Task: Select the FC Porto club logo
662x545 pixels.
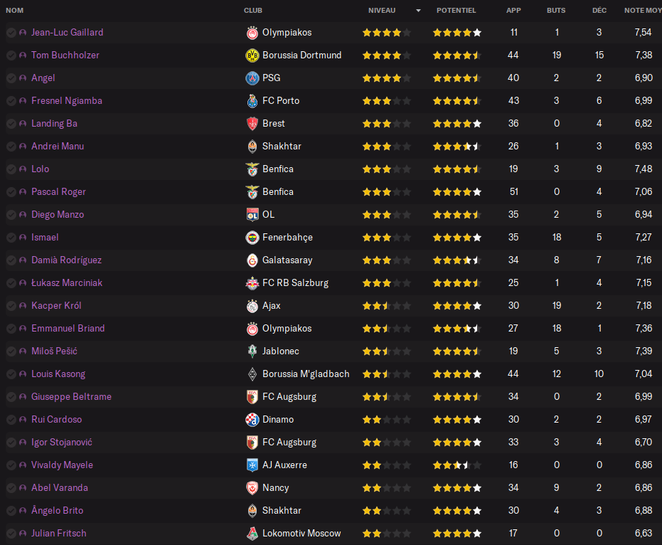Action: click(252, 101)
